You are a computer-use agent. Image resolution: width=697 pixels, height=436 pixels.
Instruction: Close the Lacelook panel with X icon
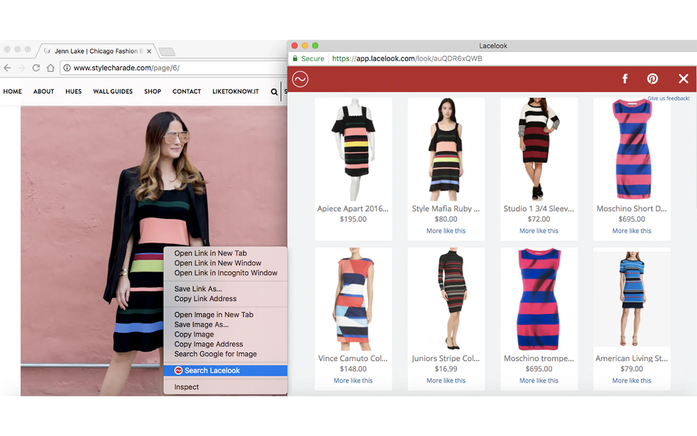click(683, 79)
